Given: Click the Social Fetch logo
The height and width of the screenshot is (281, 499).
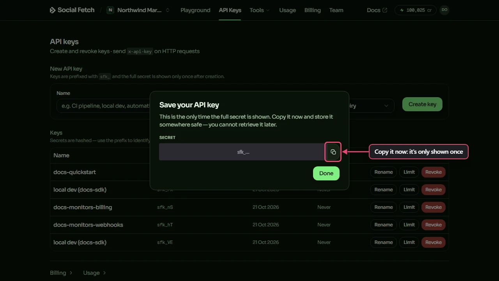Looking at the screenshot, I should pyautogui.click(x=72, y=10).
